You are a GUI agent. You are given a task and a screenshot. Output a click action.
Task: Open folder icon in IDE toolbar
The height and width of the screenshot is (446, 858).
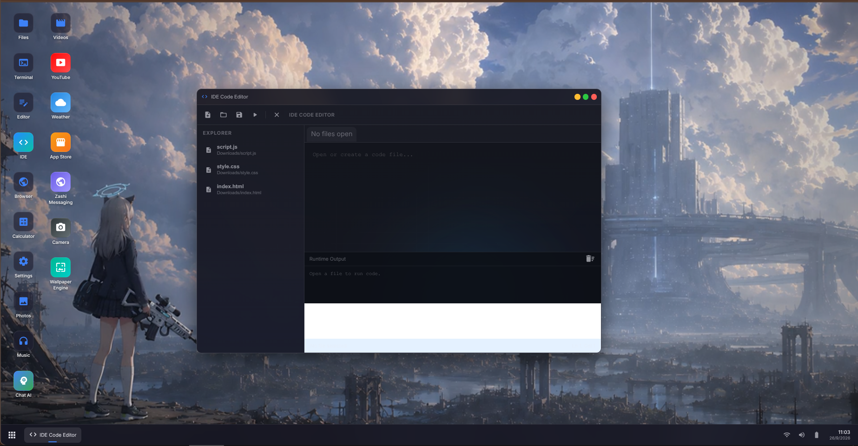click(224, 115)
